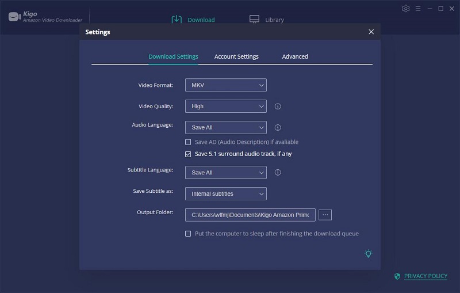Click the Output Folder label
This screenshot has width=460, height=293.
click(155, 212)
